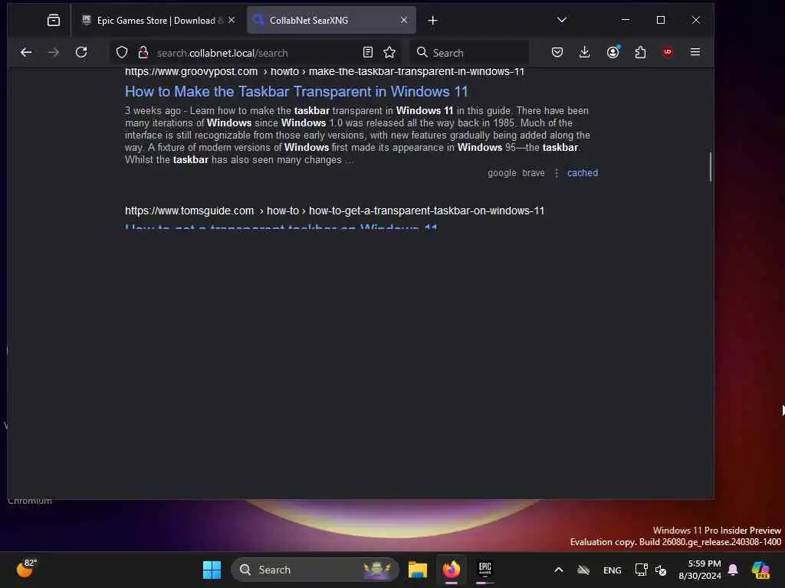Screen dimensions: 785x588
Task: Open the Downloads panel
Action: tap(584, 52)
